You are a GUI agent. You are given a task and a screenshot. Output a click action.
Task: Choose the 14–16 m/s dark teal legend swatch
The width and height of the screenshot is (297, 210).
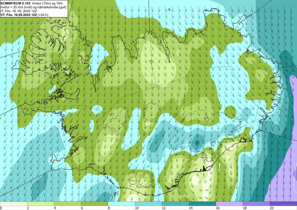click(203, 204)
